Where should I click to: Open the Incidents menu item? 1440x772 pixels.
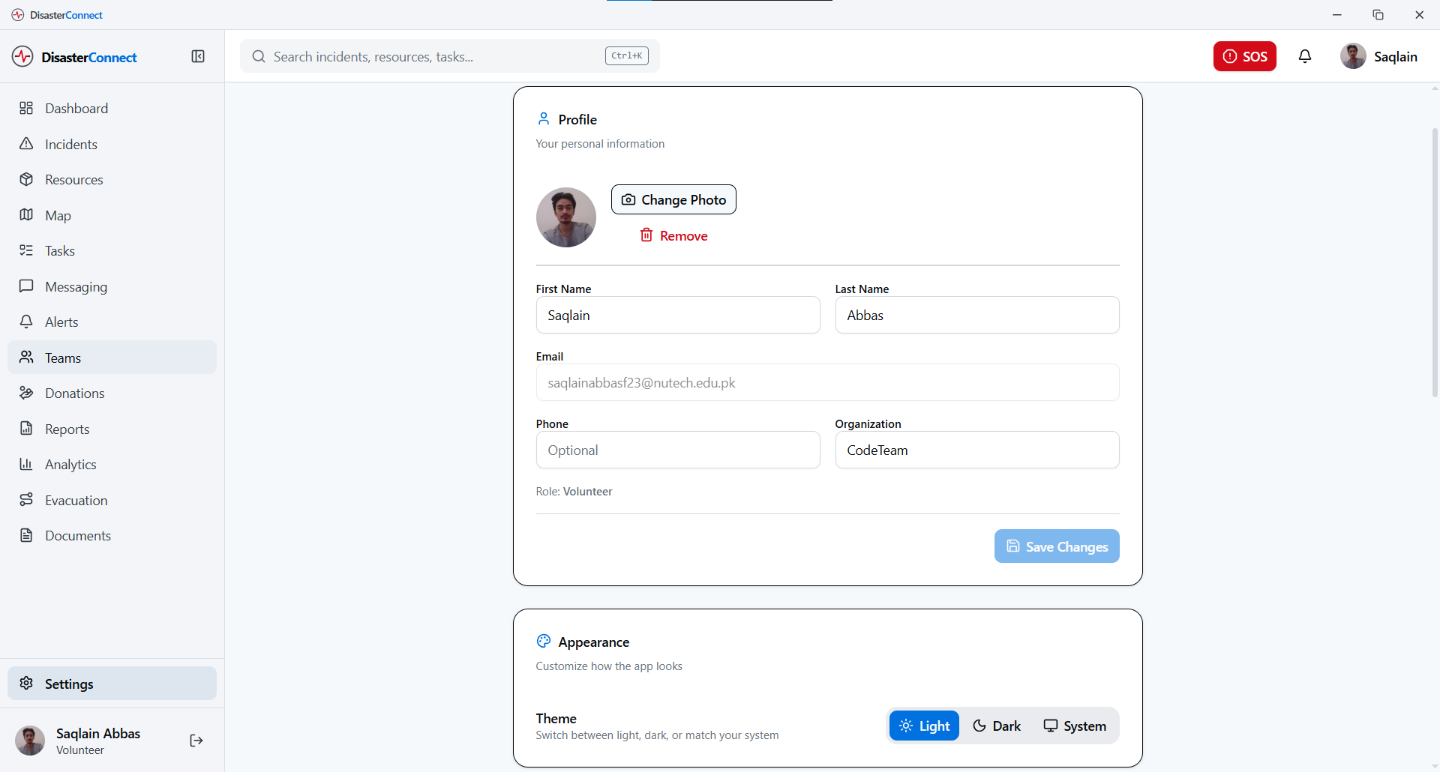coord(70,145)
